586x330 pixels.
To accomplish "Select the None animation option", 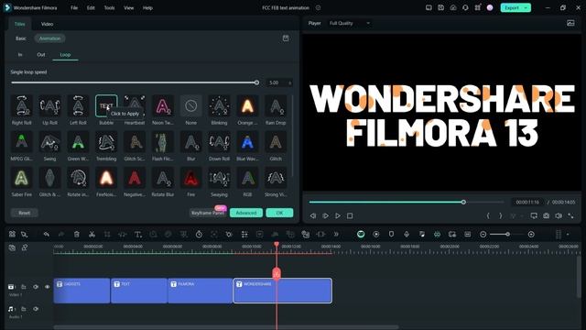I will click(191, 106).
